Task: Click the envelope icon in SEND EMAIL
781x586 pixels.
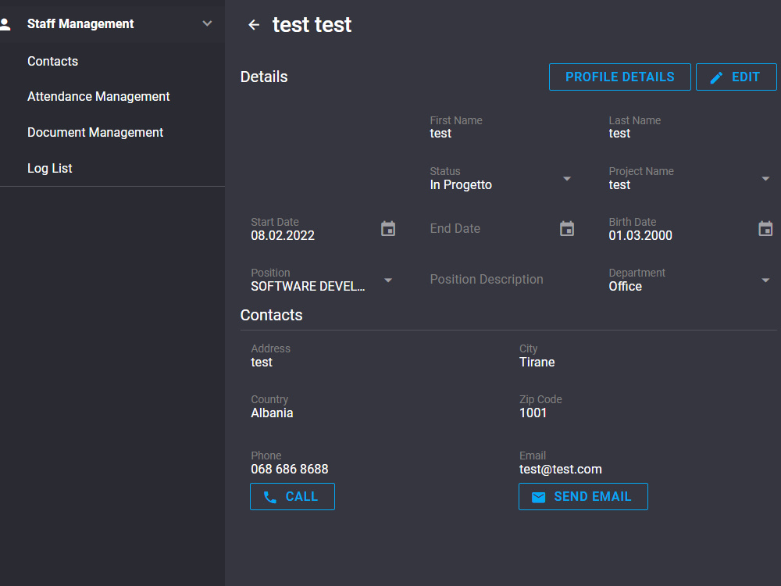Action: coord(539,496)
